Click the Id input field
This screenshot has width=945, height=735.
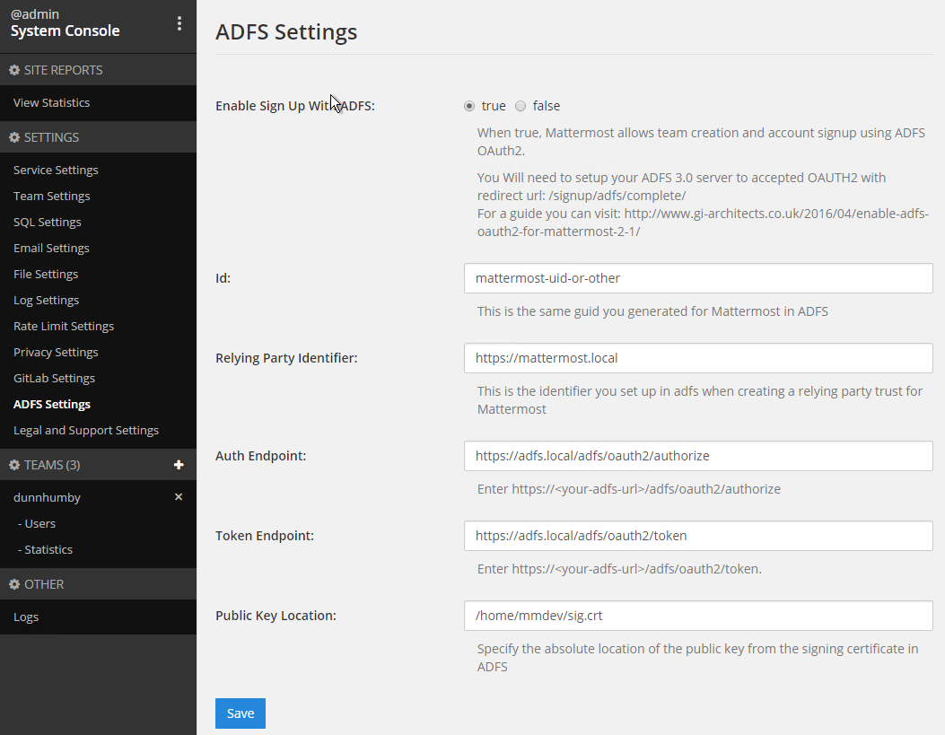pyautogui.click(x=698, y=278)
